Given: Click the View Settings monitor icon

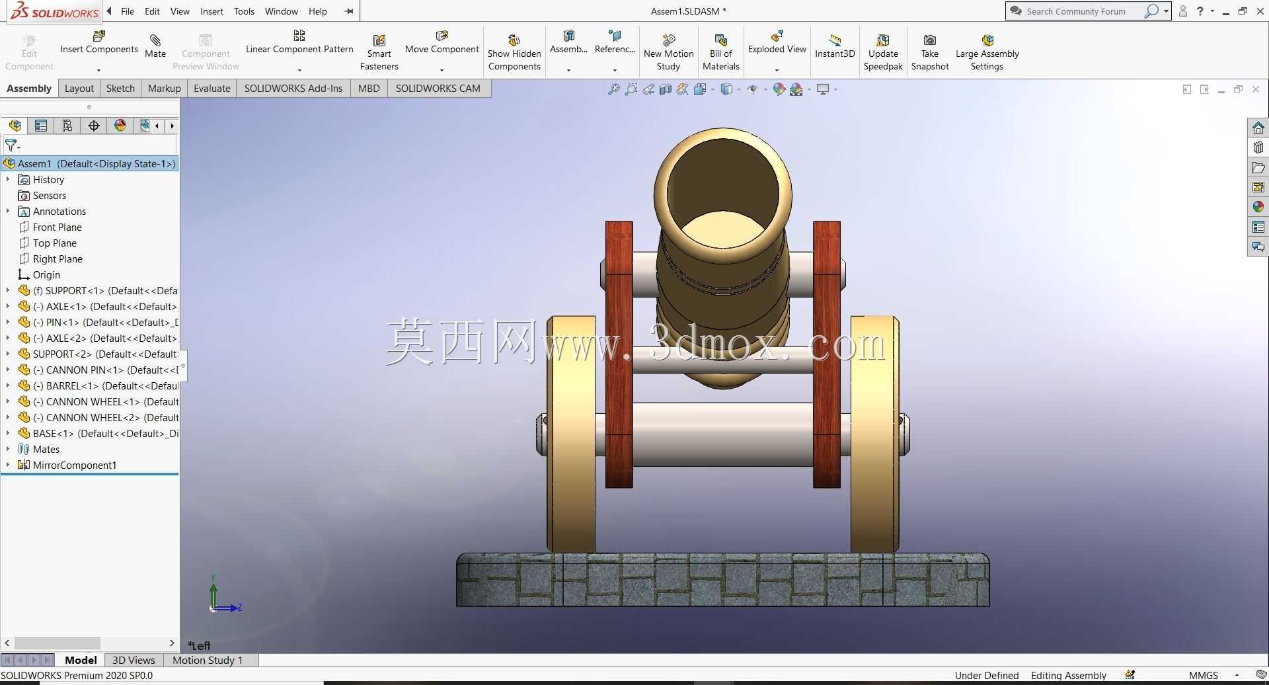Looking at the screenshot, I should point(823,89).
